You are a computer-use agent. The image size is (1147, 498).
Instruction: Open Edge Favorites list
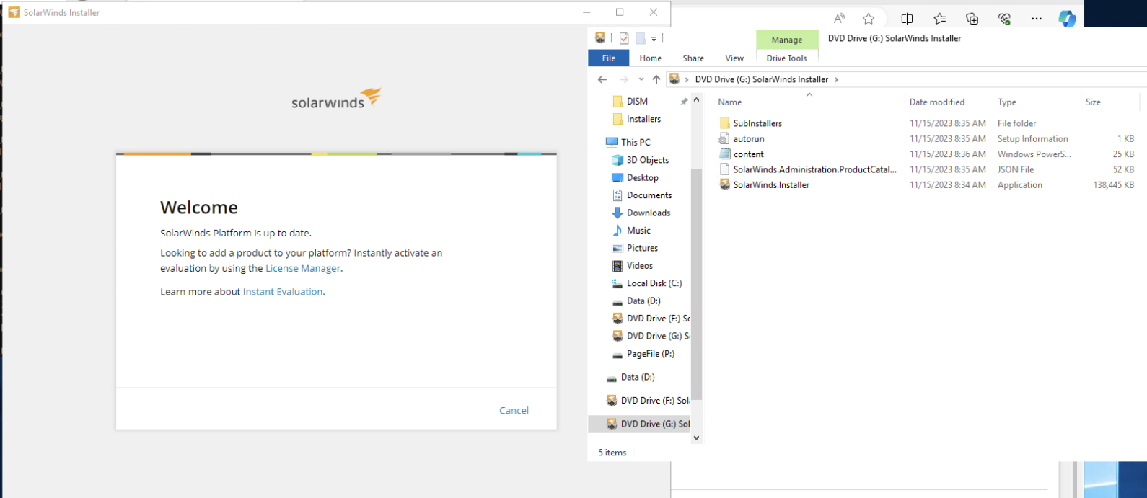click(x=939, y=19)
